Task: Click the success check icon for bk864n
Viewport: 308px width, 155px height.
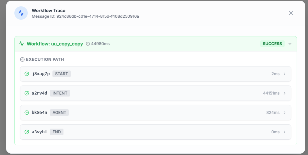Action: 27,113
